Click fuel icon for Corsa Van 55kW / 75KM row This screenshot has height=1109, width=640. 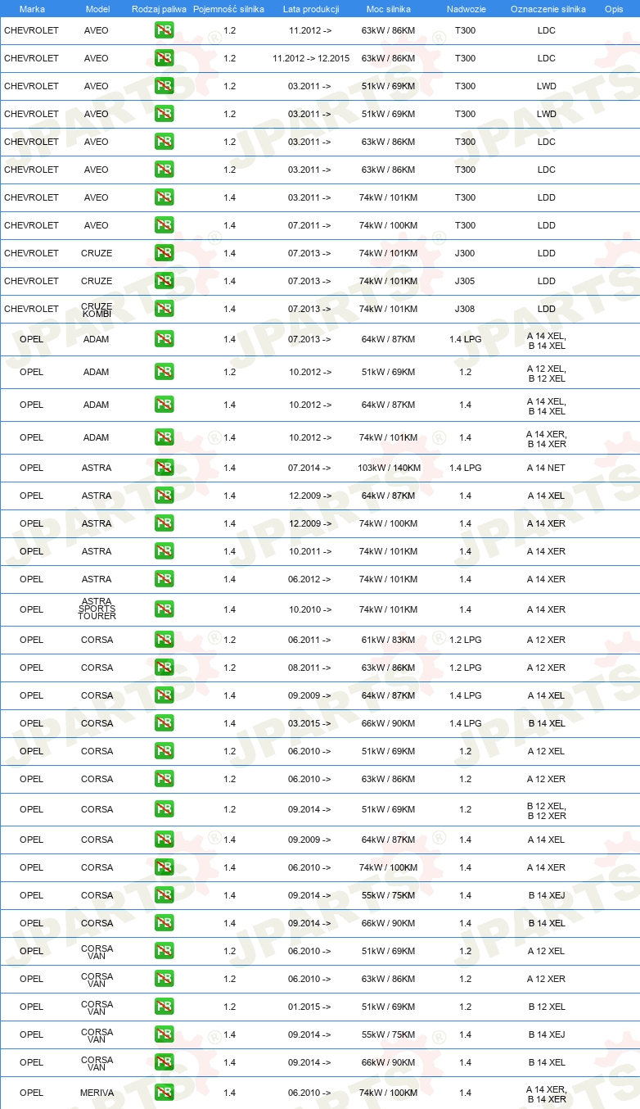[x=165, y=1034]
